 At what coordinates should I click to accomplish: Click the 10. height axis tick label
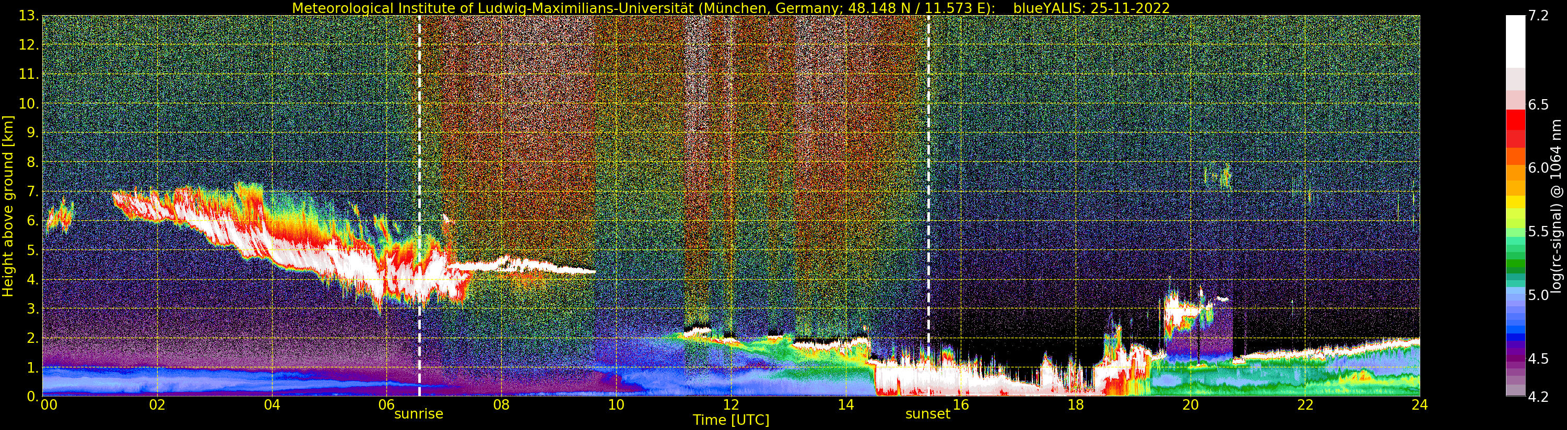click(29, 103)
